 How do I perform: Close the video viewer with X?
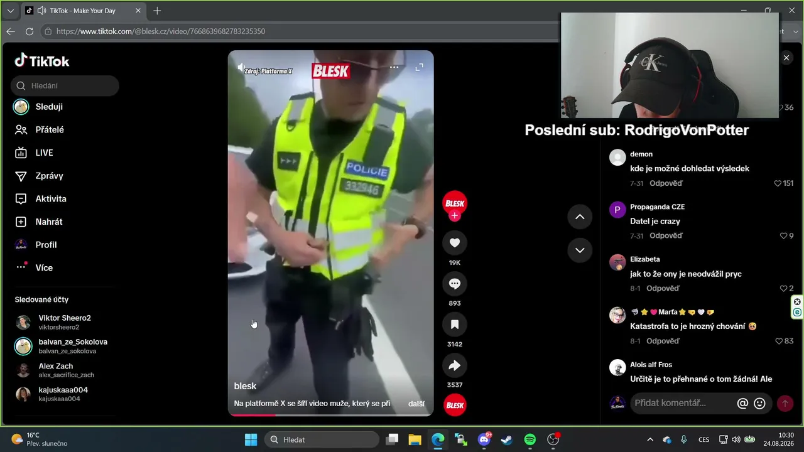[x=786, y=58]
